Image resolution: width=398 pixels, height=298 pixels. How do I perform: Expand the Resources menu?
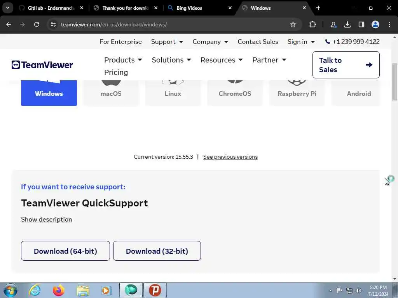(222, 60)
